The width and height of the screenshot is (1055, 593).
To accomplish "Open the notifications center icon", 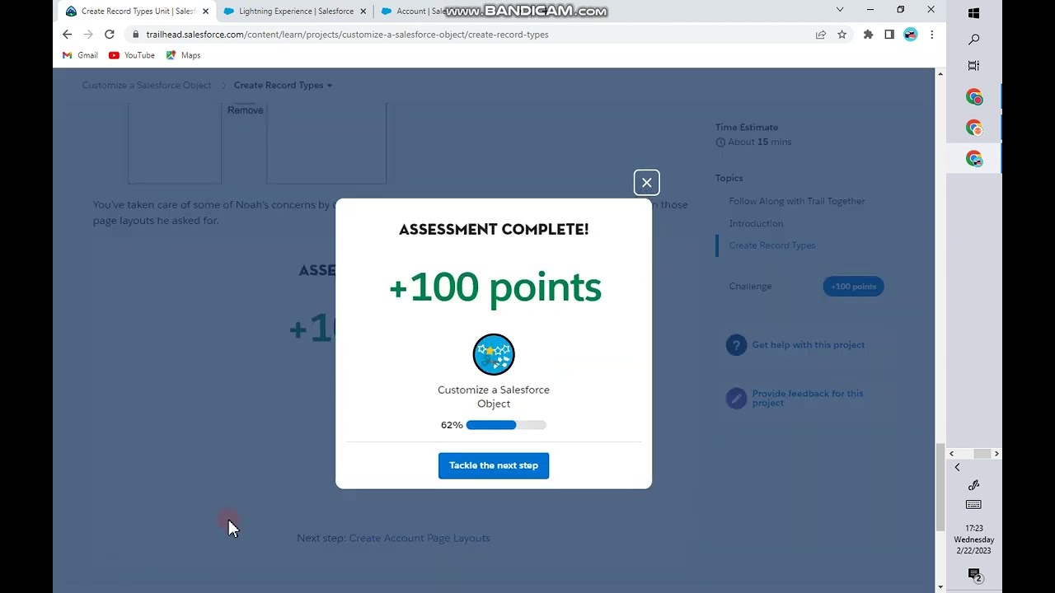I will coord(973,575).
